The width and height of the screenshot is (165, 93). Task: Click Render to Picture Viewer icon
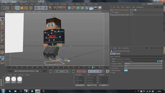coord(59,8)
